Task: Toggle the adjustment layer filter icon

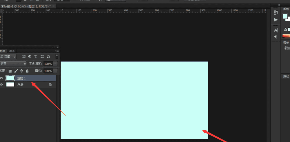Action: pyautogui.click(x=30, y=56)
